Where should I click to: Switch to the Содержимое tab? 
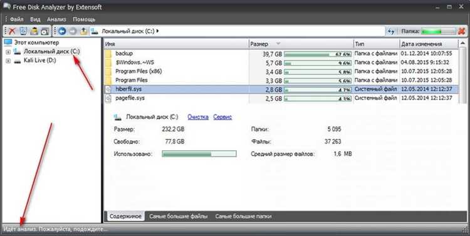[125, 216]
